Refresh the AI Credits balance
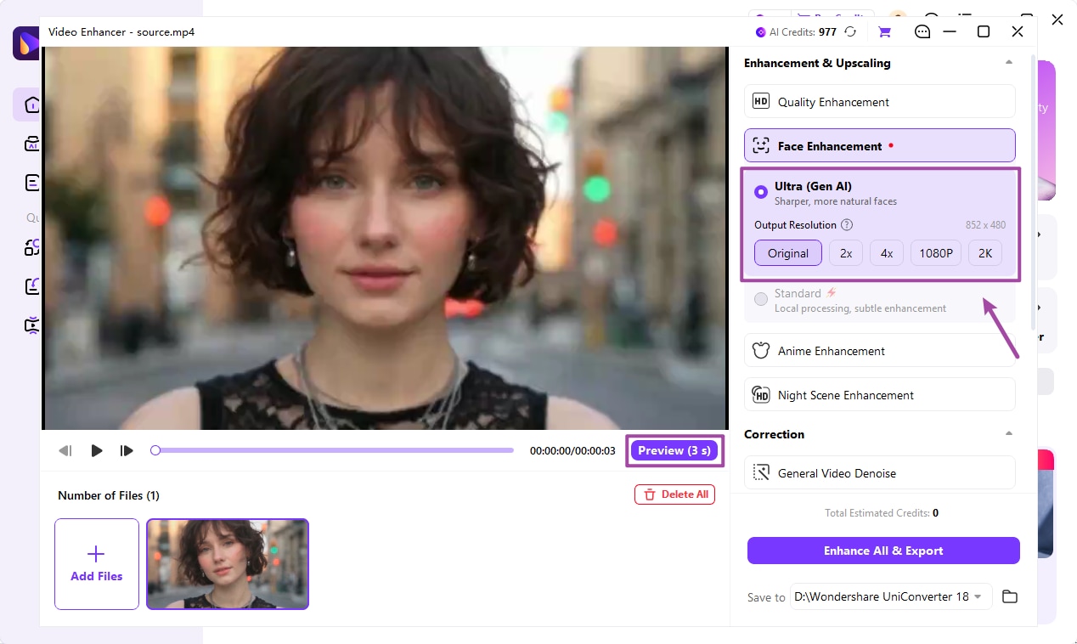Viewport: 1077px width, 644px height. [850, 32]
